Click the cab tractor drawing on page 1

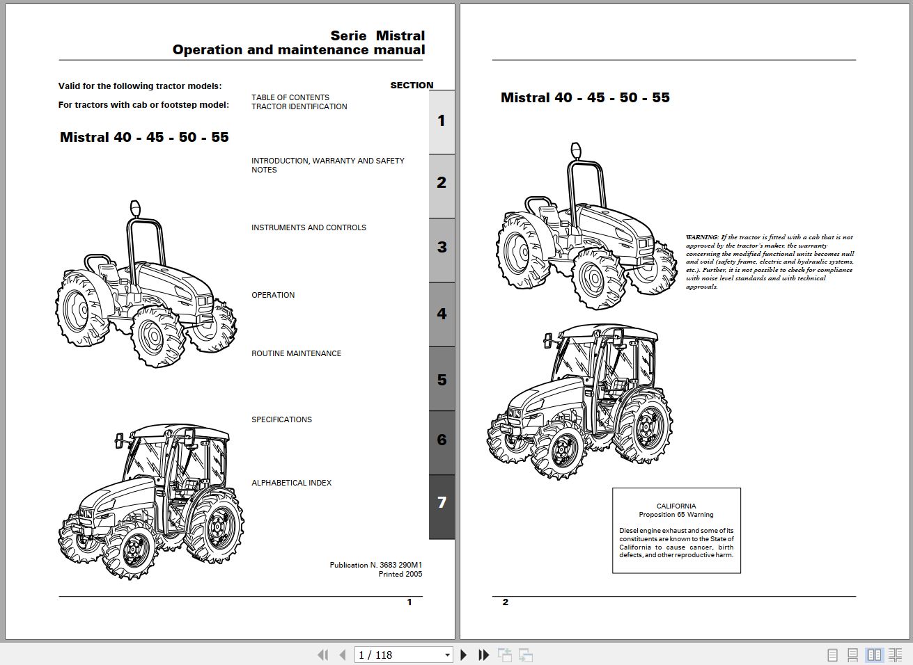(x=150, y=501)
